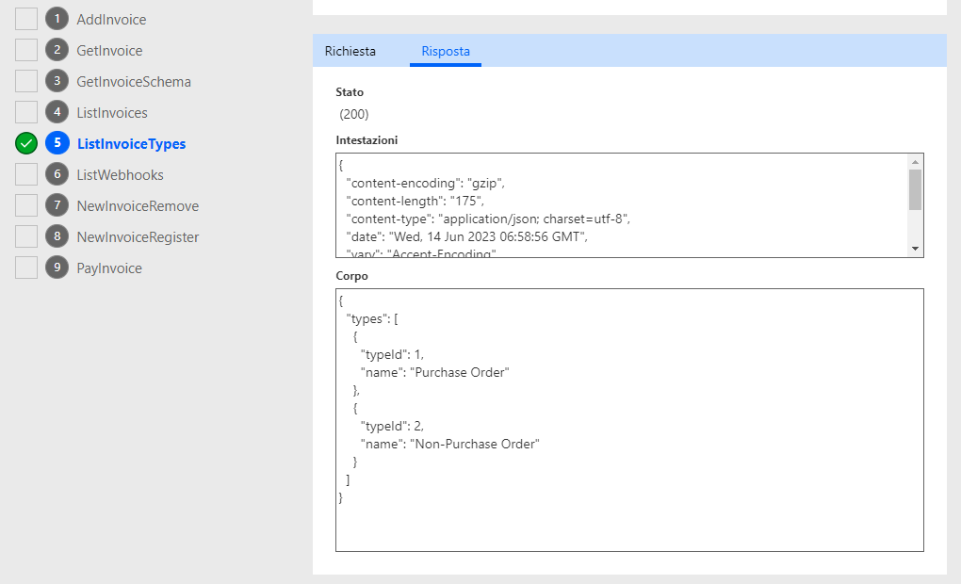Click the (200) status value
The height and width of the screenshot is (584, 961).
point(354,114)
